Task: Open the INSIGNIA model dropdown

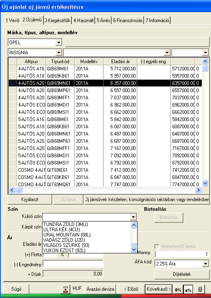Action: [x=59, y=52]
